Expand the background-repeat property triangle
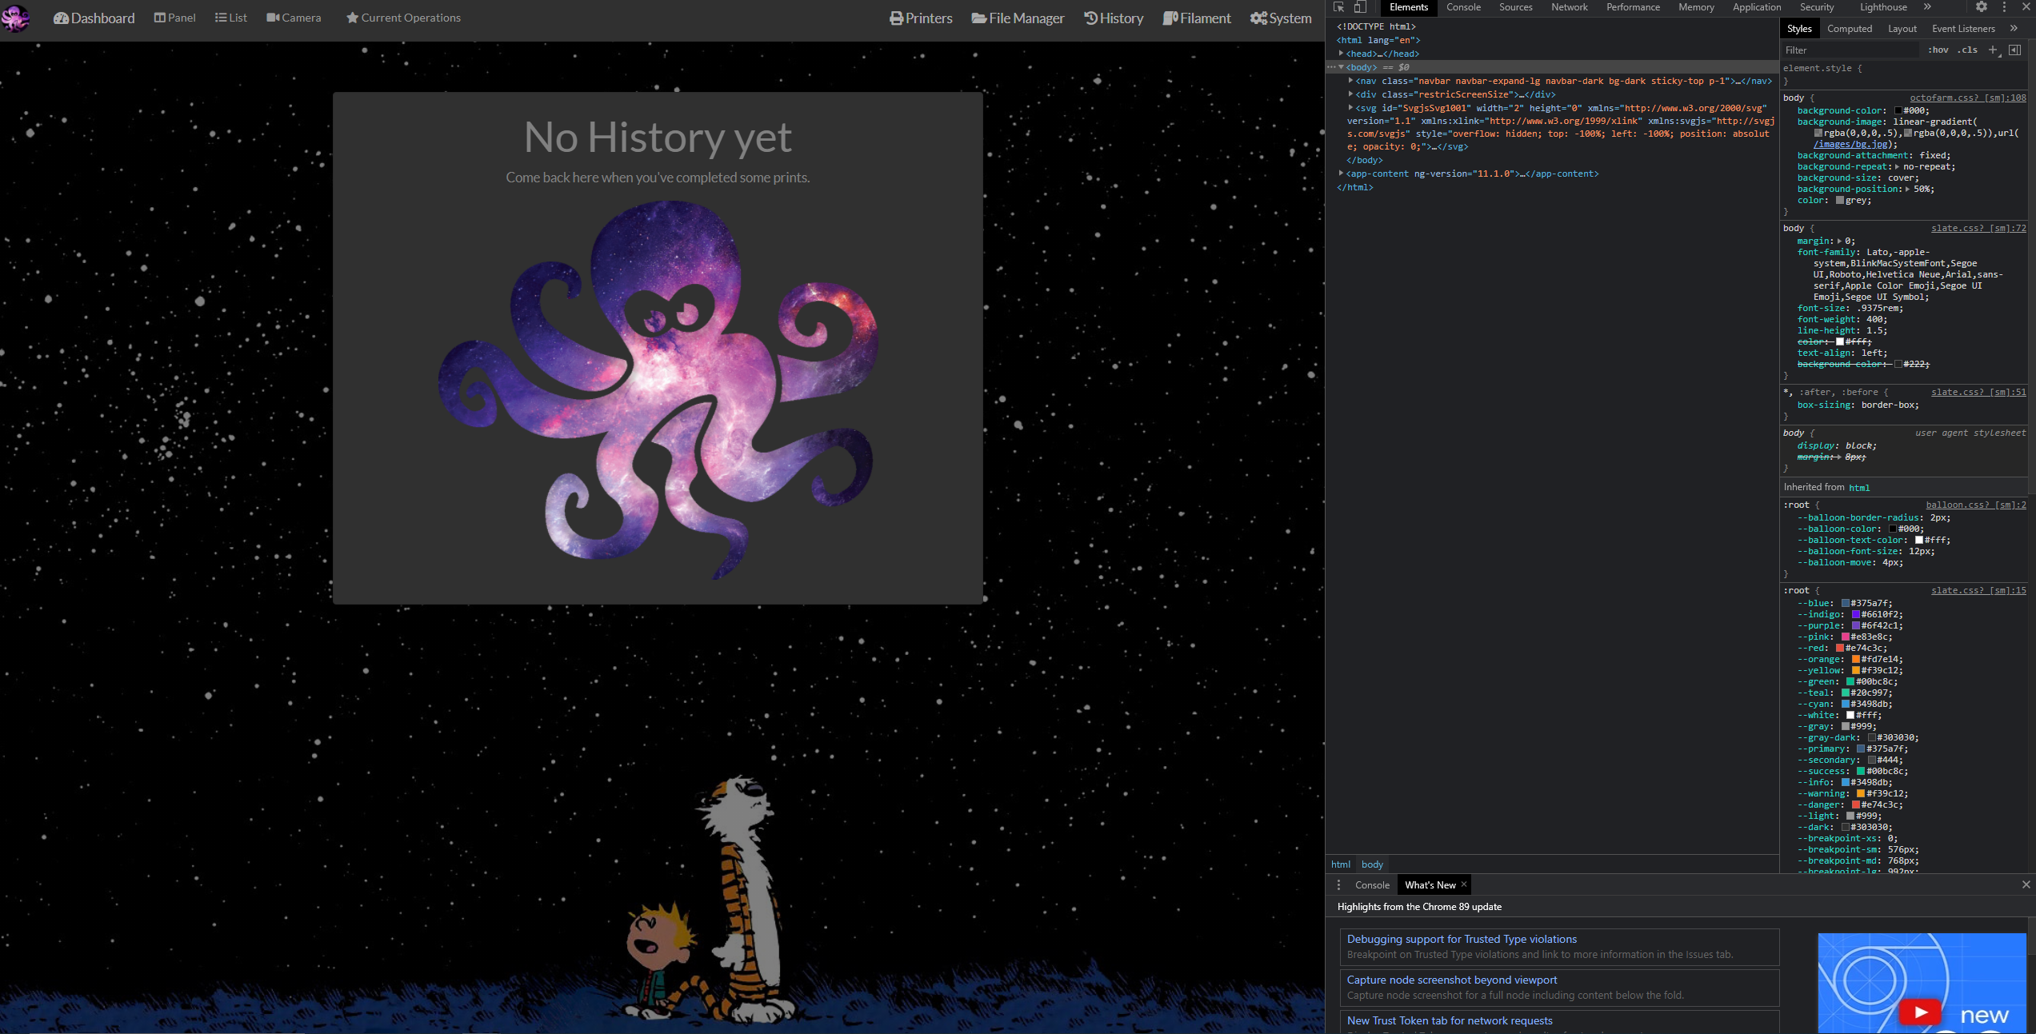Screen dimensions: 2036x1034 pyautogui.click(x=1897, y=167)
